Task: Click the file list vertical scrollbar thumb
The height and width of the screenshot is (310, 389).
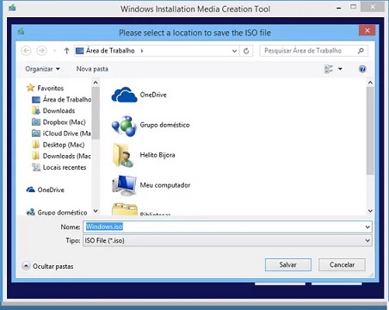Action: point(370,131)
